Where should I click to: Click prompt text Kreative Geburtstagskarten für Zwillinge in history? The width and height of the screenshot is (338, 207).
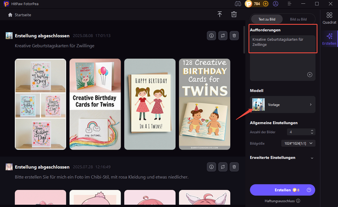pyautogui.click(x=54, y=46)
